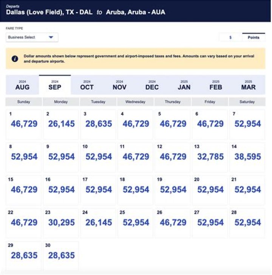Choose September 14 fare of 38,595 points

coord(247,157)
